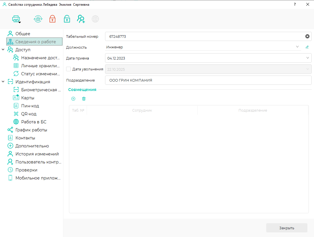The image size is (314, 237).
Task: Click the green unlocked padlock icon
Action: click(67, 19)
